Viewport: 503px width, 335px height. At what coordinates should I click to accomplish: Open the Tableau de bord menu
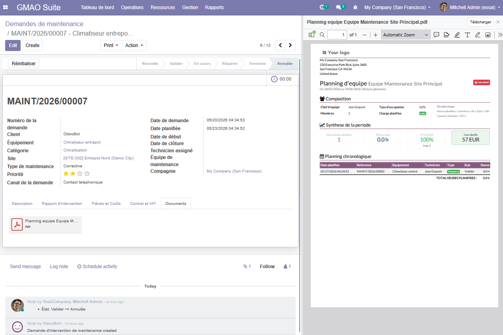[98, 8]
